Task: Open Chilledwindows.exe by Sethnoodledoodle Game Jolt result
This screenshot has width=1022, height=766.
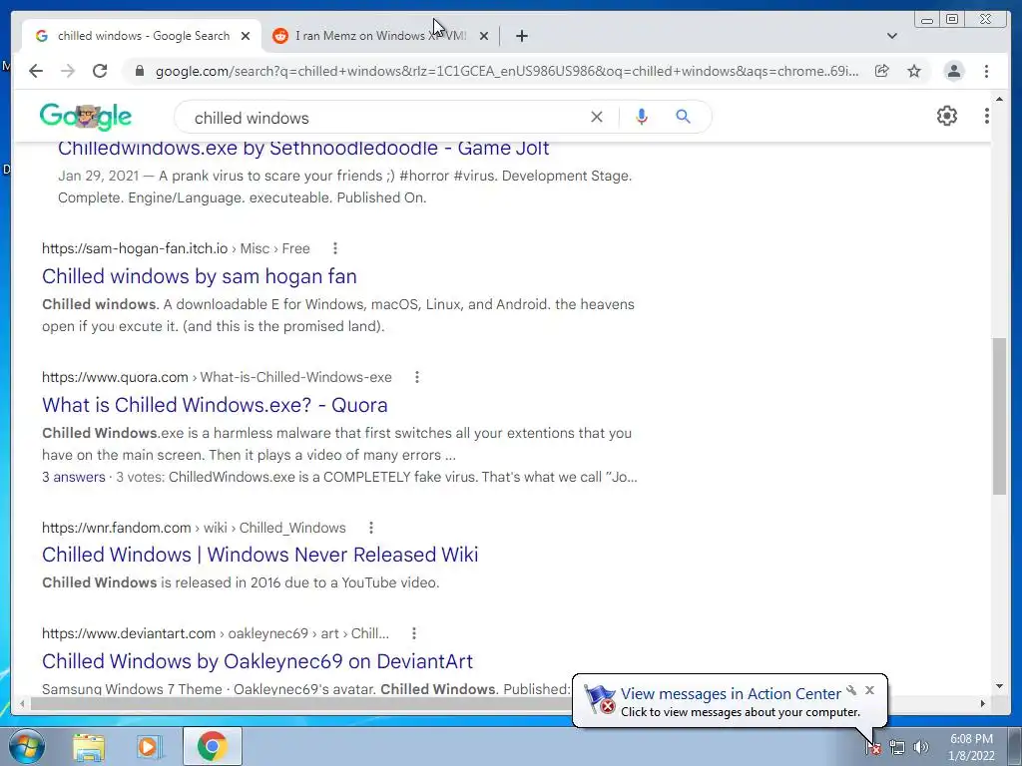Action: click(x=303, y=148)
